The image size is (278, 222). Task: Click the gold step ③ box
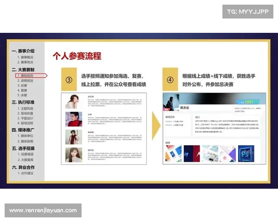69,79
